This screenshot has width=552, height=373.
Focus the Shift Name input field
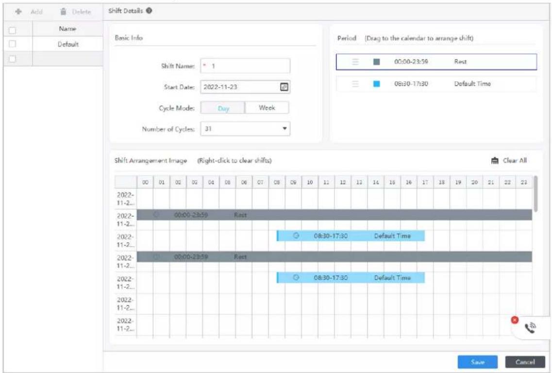245,66
